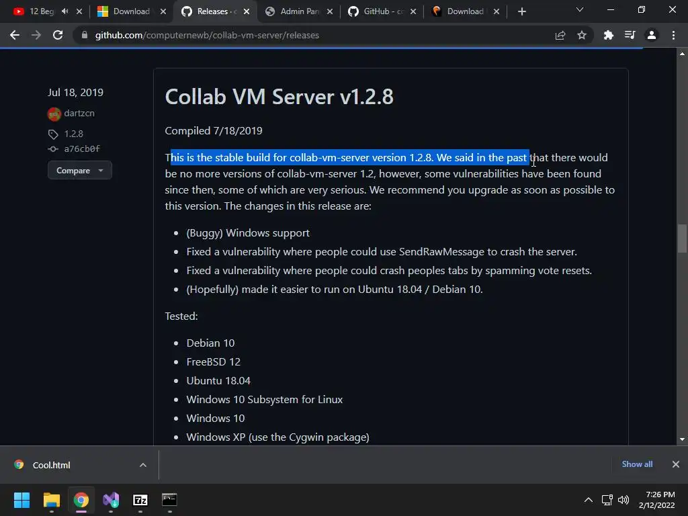This screenshot has height=516, width=688.
Task: Click the Chrome taskbar icon
Action: click(x=81, y=500)
